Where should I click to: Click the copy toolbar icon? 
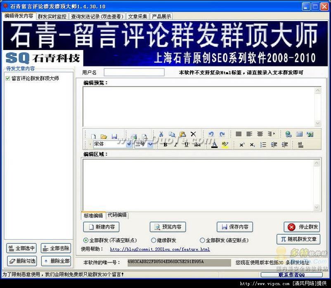pos(172,134)
